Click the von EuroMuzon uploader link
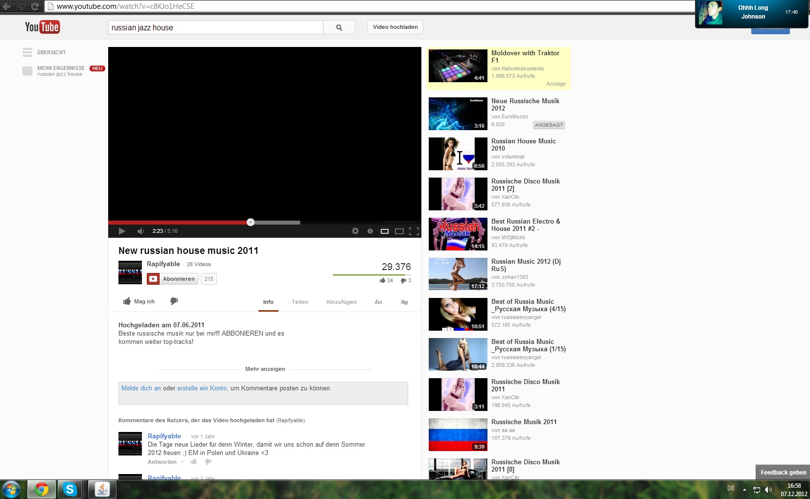Screen dimensions: 810x499 509,116
